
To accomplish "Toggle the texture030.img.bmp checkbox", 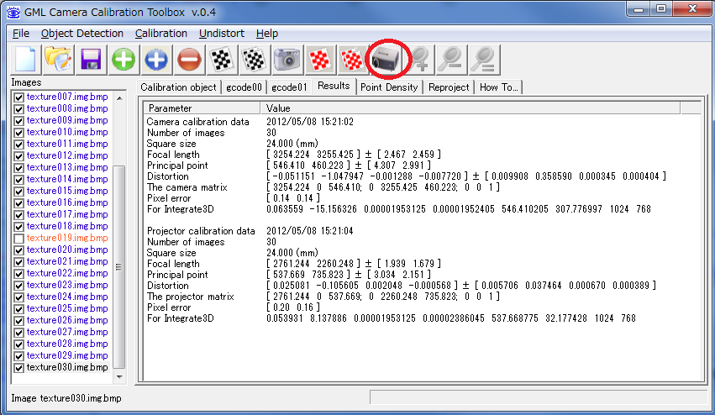I will coord(18,368).
